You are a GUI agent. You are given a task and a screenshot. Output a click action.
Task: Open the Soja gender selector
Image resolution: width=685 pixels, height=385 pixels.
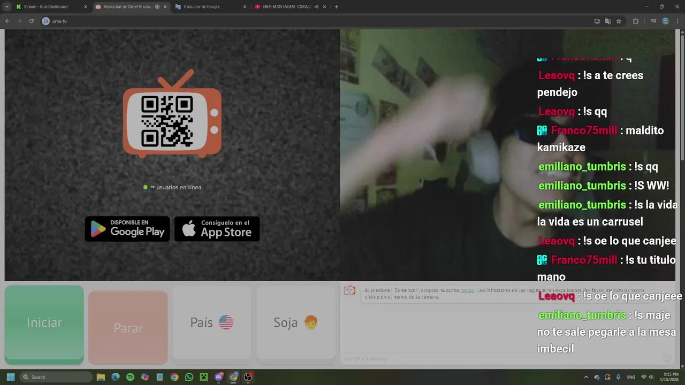click(x=296, y=322)
